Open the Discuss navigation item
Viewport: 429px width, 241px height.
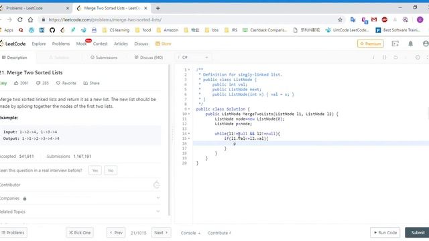click(x=141, y=44)
